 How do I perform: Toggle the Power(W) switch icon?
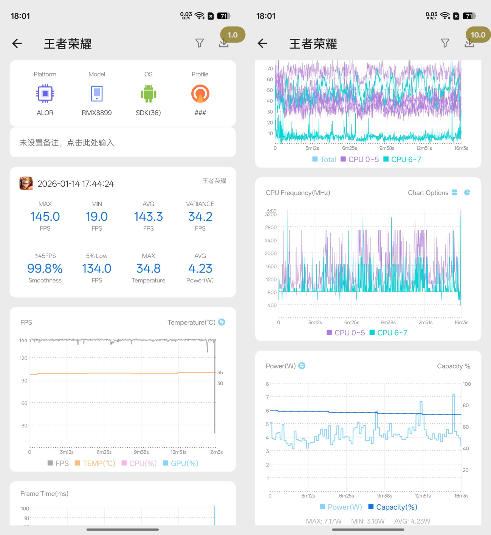coord(302,366)
